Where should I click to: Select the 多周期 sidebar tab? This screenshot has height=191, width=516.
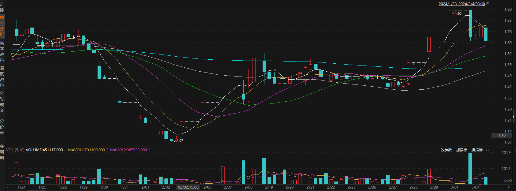pos(2,152)
